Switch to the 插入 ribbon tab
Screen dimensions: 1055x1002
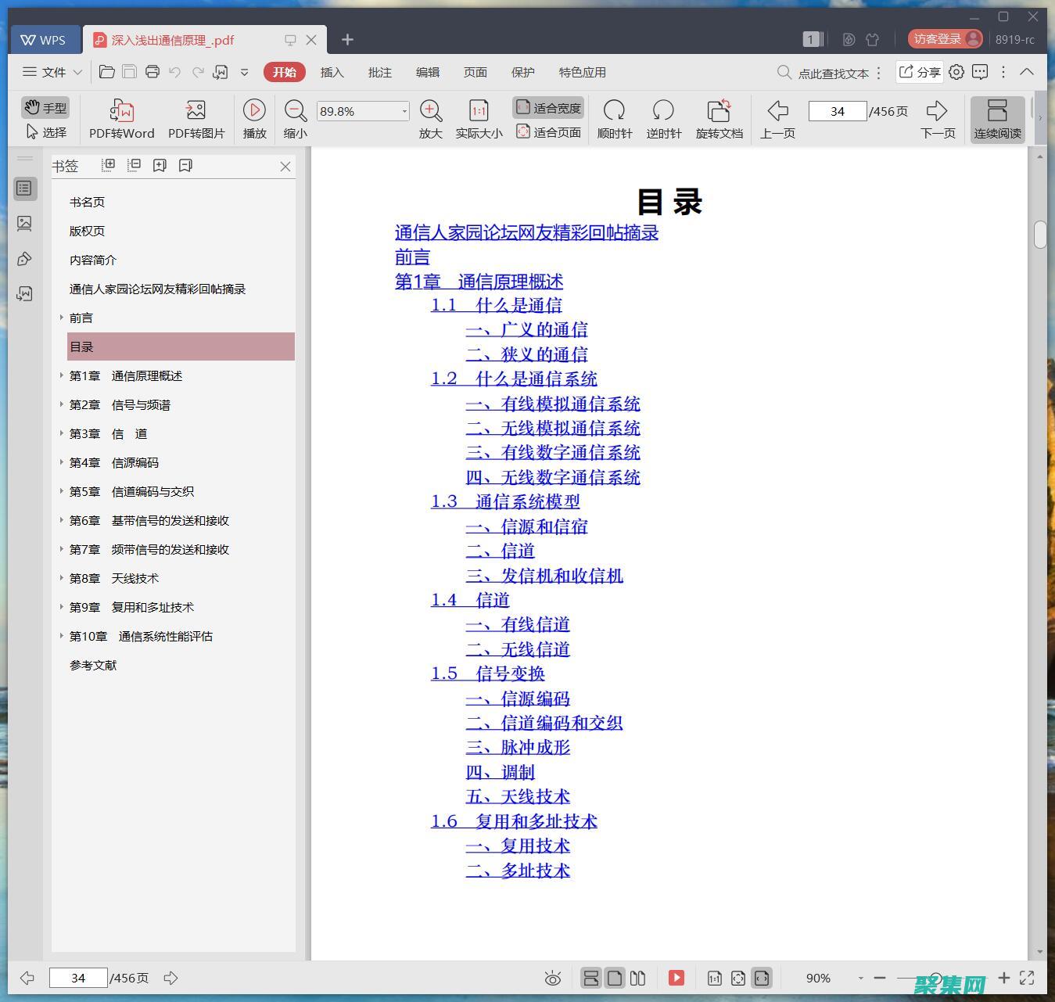point(332,72)
